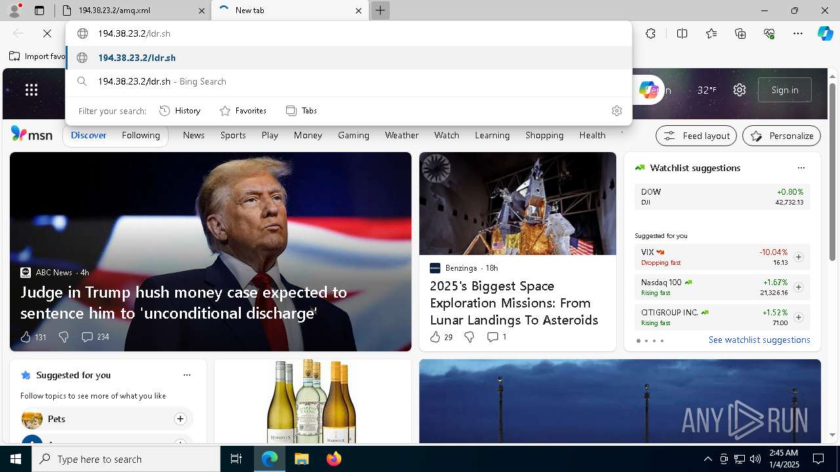This screenshot has width=840, height=472.
Task: Launch Firefox from taskbar
Action: point(333,459)
